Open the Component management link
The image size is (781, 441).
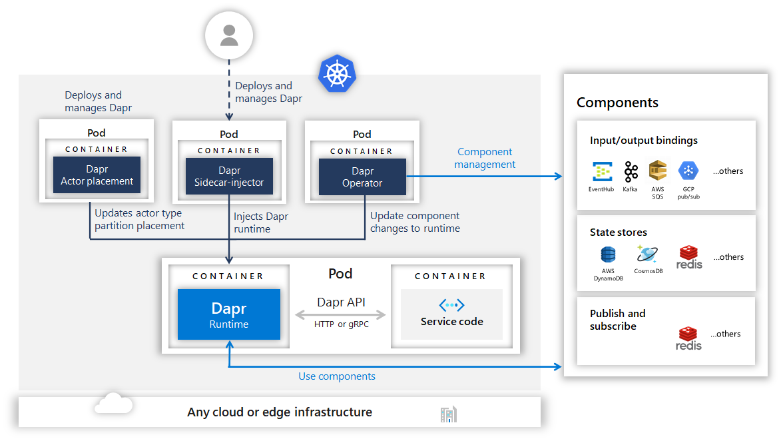pyautogui.click(x=485, y=158)
